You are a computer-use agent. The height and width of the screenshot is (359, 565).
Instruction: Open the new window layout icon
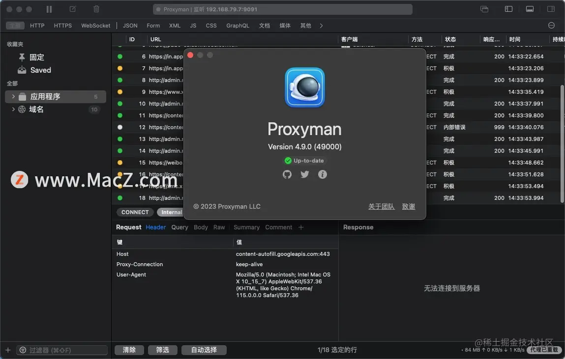484,9
